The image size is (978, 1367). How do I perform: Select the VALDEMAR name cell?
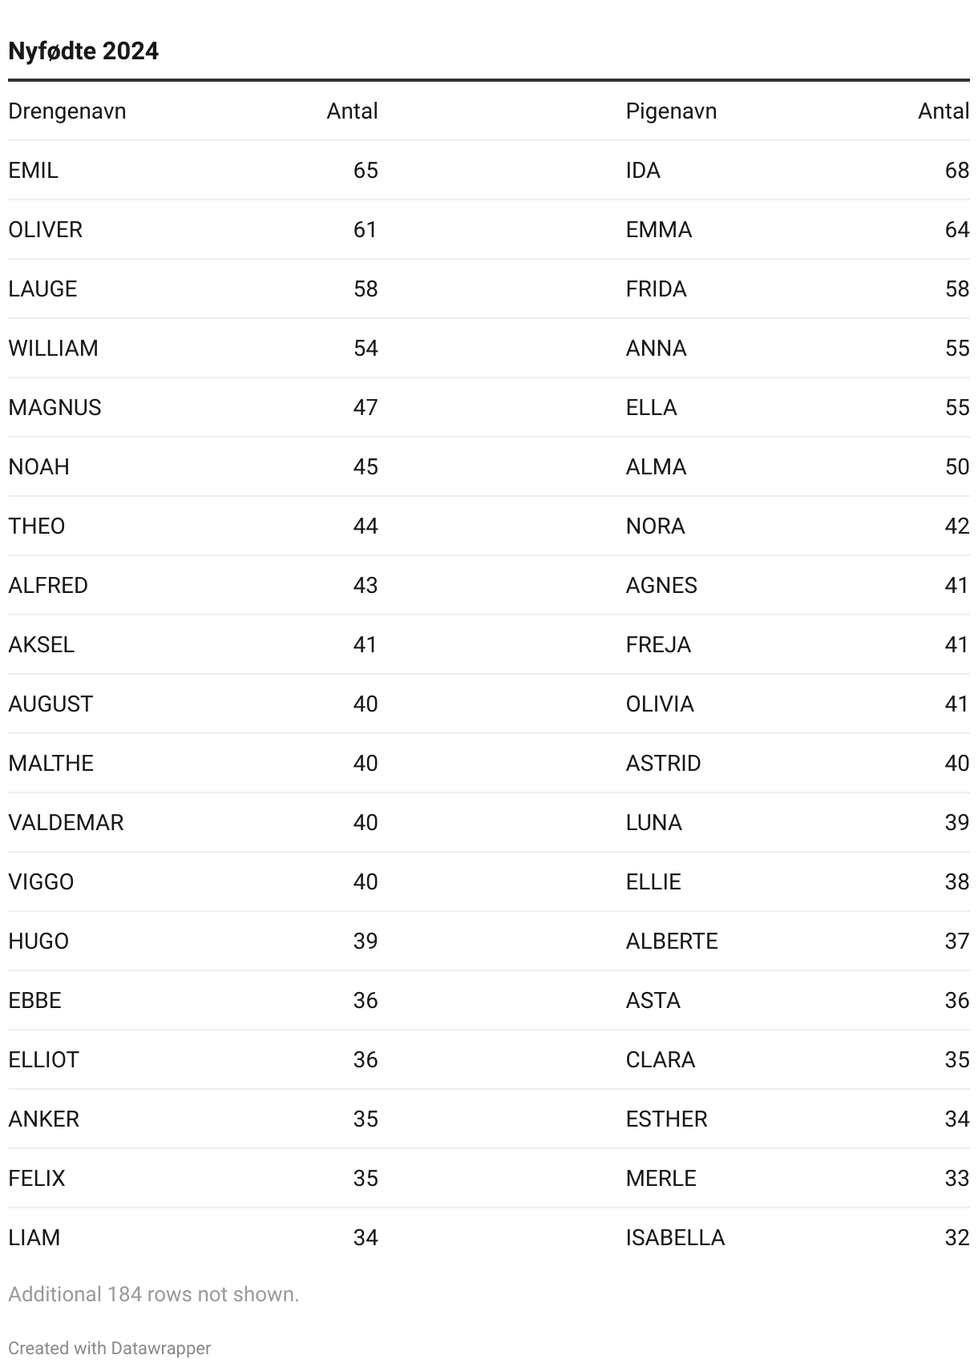pos(66,822)
